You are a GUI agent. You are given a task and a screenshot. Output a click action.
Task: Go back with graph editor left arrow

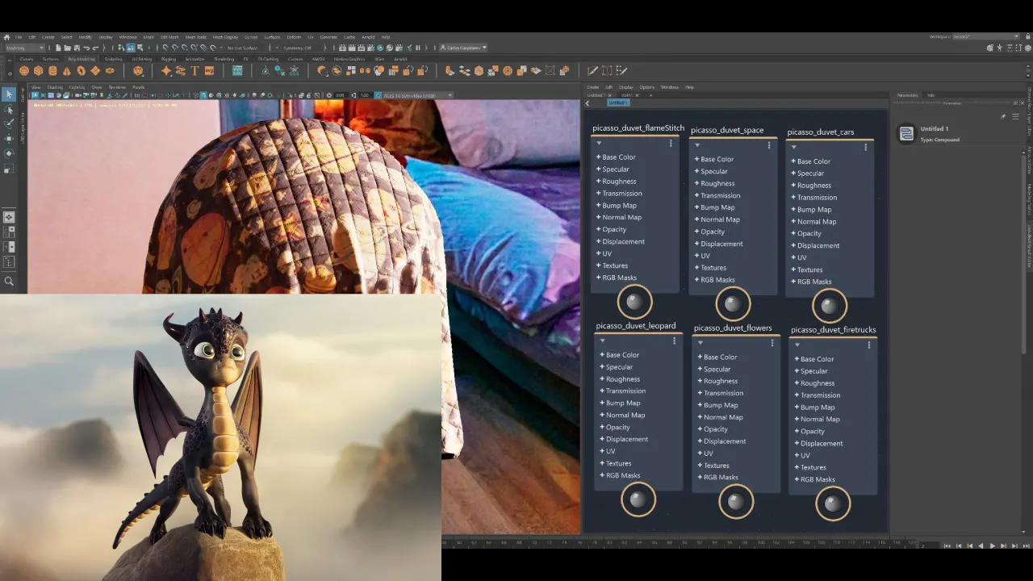tap(588, 103)
